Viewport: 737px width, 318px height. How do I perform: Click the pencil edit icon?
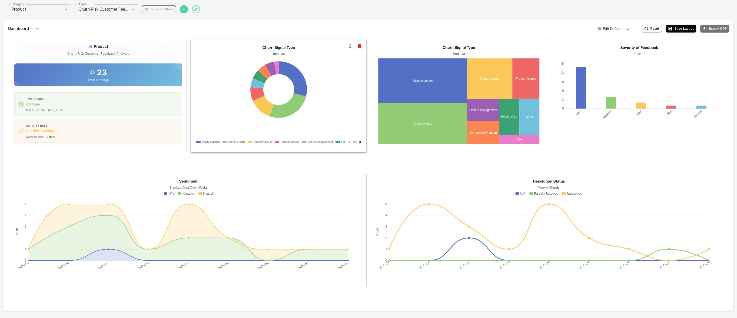point(196,9)
